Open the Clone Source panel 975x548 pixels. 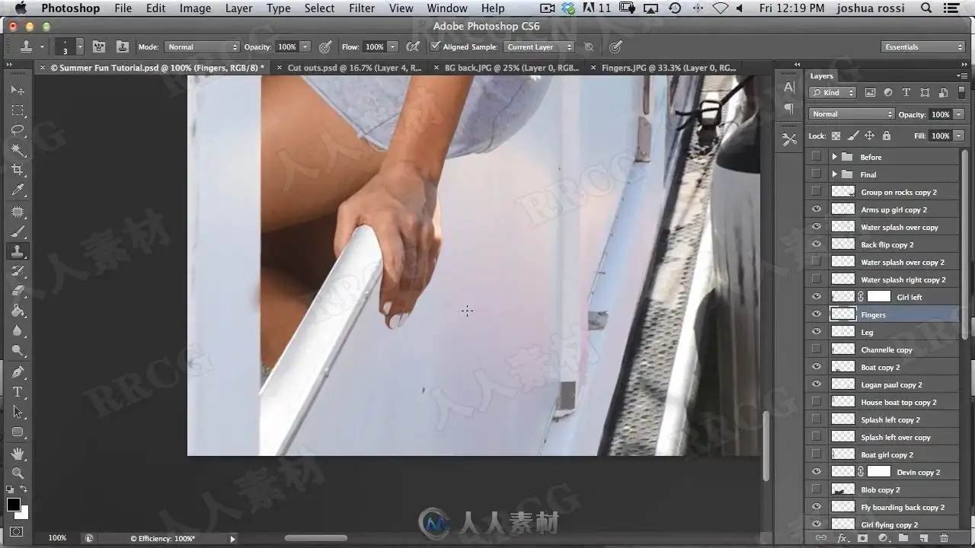pyautogui.click(x=122, y=46)
